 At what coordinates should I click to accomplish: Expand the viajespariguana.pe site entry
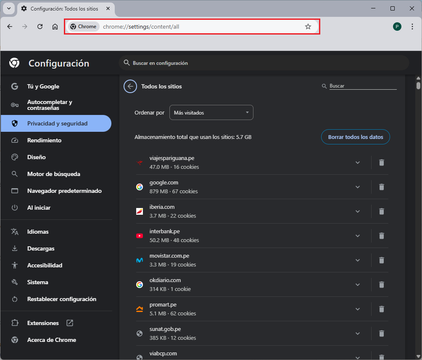tap(357, 163)
